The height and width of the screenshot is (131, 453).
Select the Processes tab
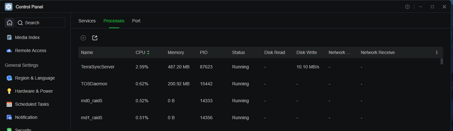[114, 21]
